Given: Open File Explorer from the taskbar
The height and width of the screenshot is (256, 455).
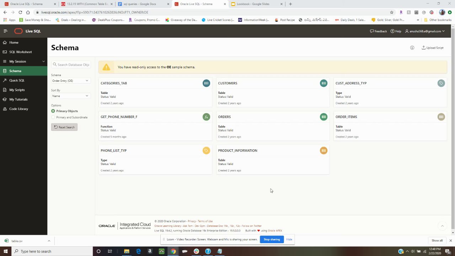Looking at the screenshot, I should pos(127,251).
